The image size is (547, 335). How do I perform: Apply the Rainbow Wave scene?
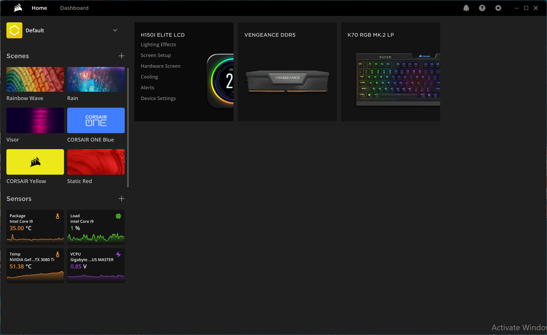point(35,79)
